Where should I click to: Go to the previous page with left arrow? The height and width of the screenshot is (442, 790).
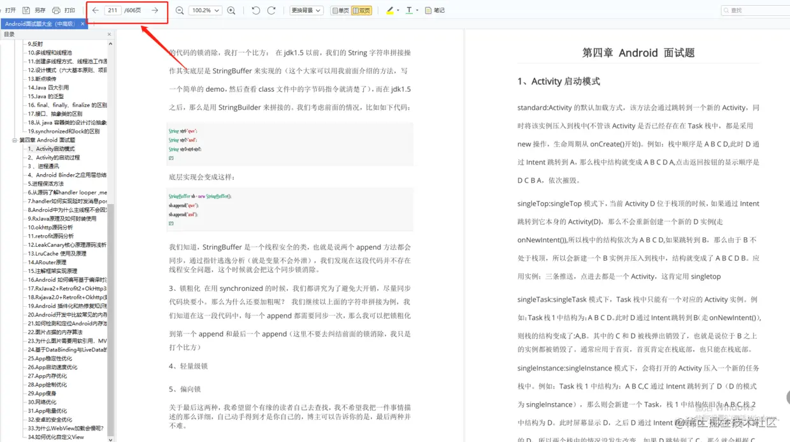96,10
